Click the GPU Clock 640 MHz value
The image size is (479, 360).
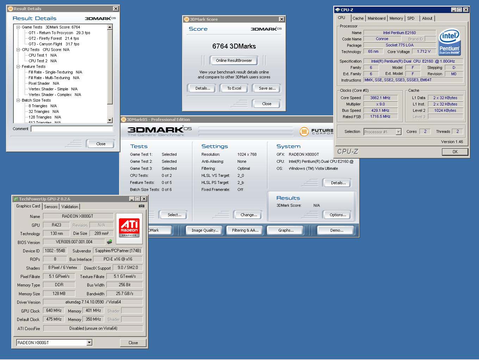coord(54,310)
